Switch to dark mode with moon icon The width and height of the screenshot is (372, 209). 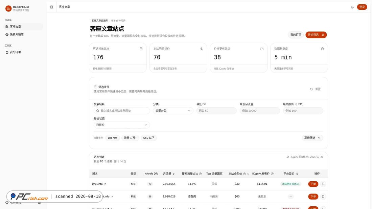(x=352, y=7)
